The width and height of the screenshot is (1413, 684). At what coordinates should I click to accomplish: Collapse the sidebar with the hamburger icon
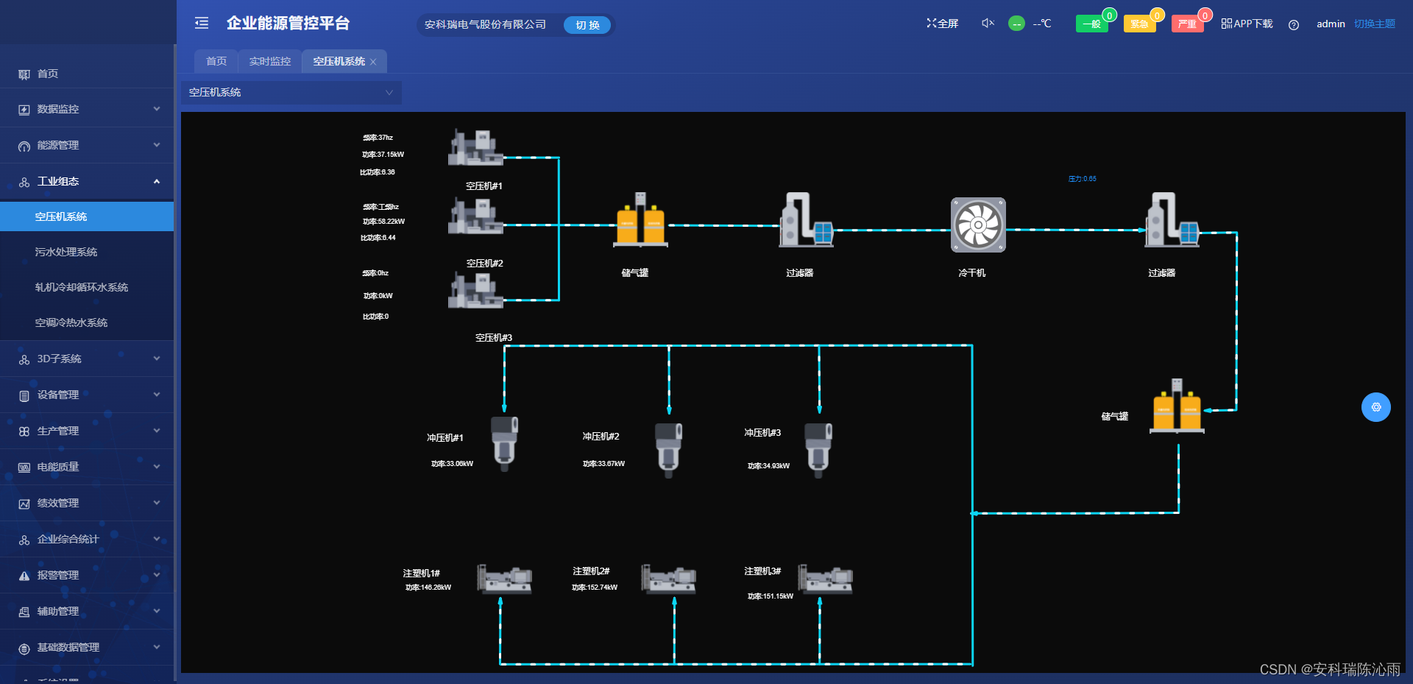click(x=202, y=24)
